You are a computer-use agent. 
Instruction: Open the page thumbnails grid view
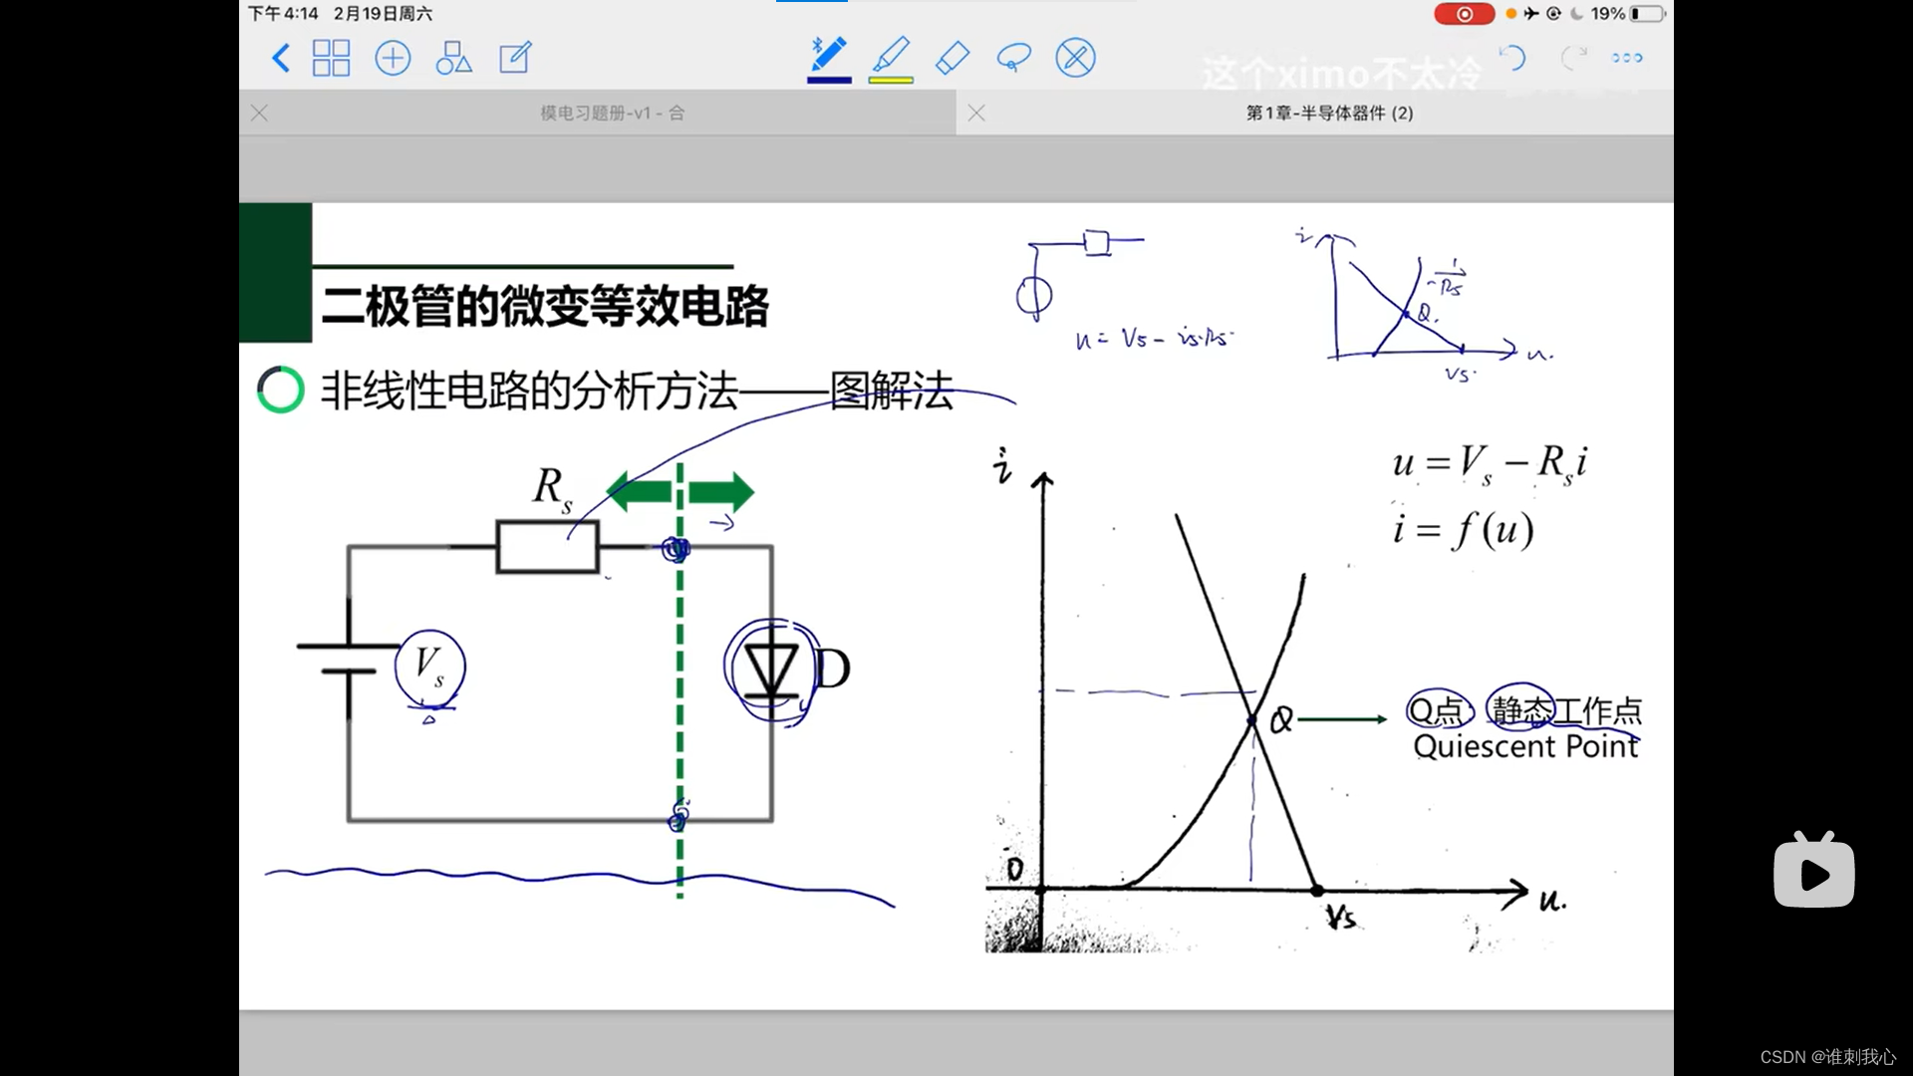[x=331, y=58]
